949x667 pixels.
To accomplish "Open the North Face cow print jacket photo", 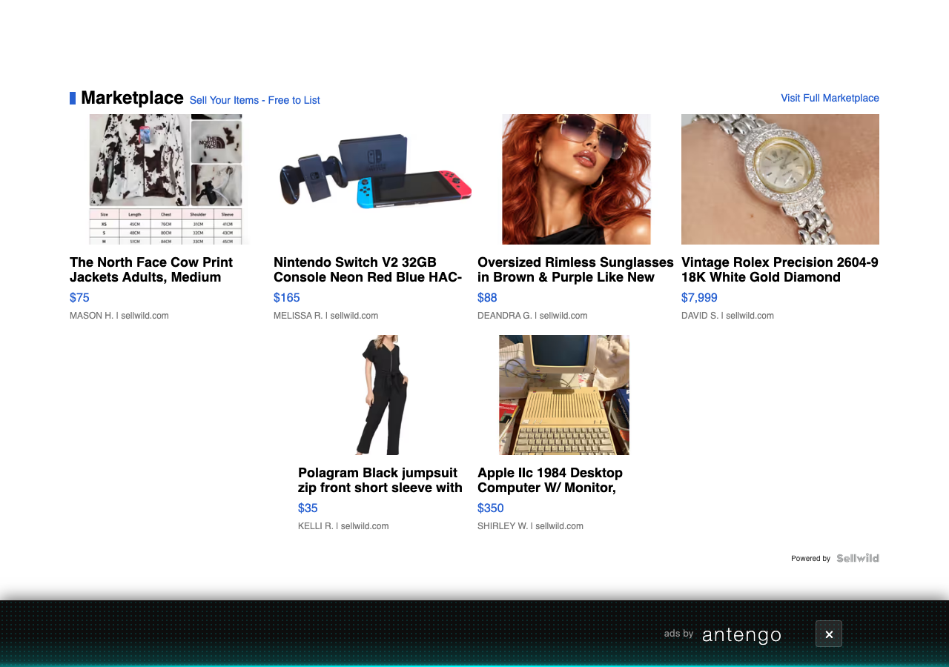I will pyautogui.click(x=169, y=179).
